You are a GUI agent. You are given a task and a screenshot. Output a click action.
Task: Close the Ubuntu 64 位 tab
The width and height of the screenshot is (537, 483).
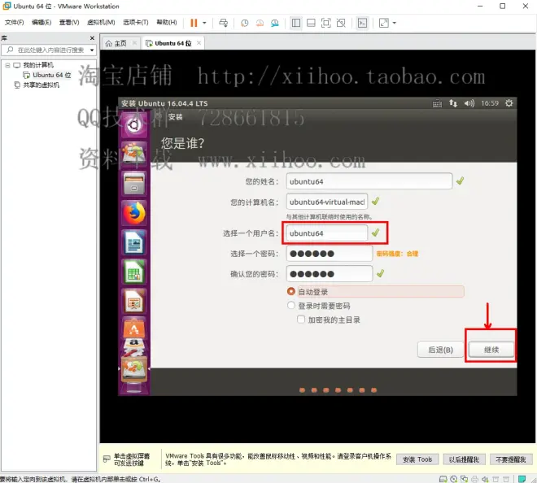coord(199,43)
